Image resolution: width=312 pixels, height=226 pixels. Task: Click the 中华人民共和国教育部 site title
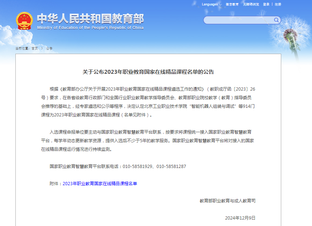click(90, 18)
